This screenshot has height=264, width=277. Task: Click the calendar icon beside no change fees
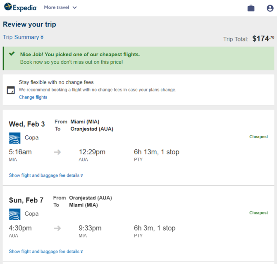point(11,90)
